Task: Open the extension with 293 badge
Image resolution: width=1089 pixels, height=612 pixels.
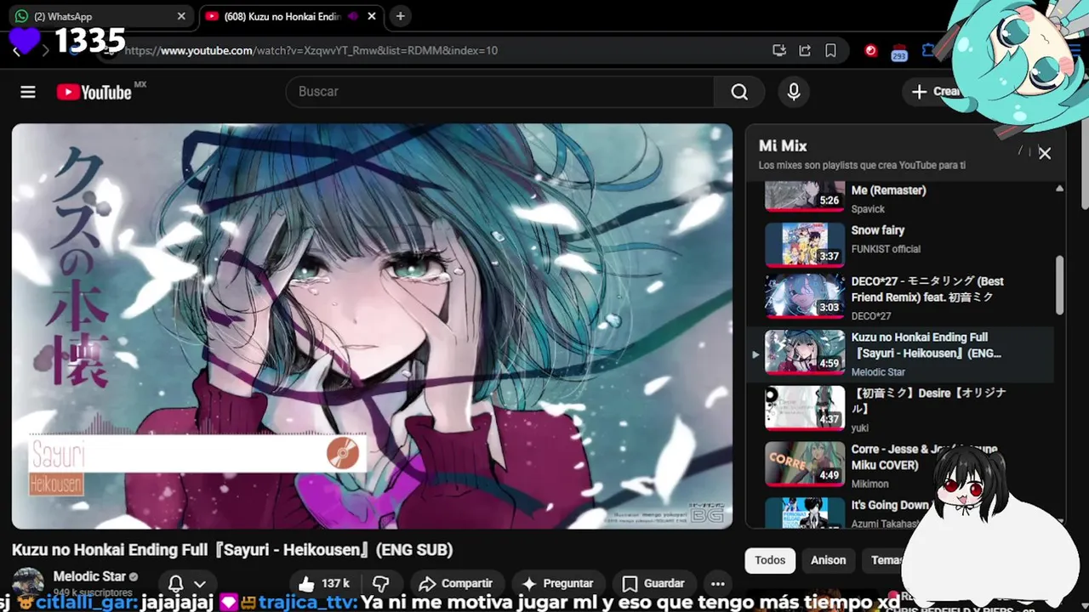Action: coord(899,52)
